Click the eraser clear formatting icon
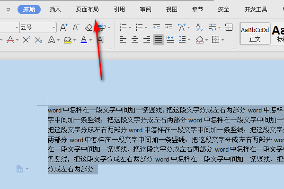Screen dimensions: 284x189 (x=89, y=27)
